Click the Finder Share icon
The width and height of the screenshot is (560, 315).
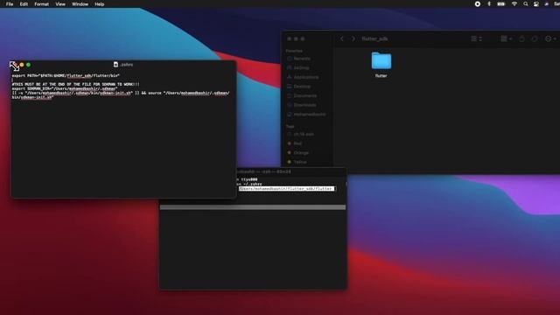pyautogui.click(x=521, y=38)
